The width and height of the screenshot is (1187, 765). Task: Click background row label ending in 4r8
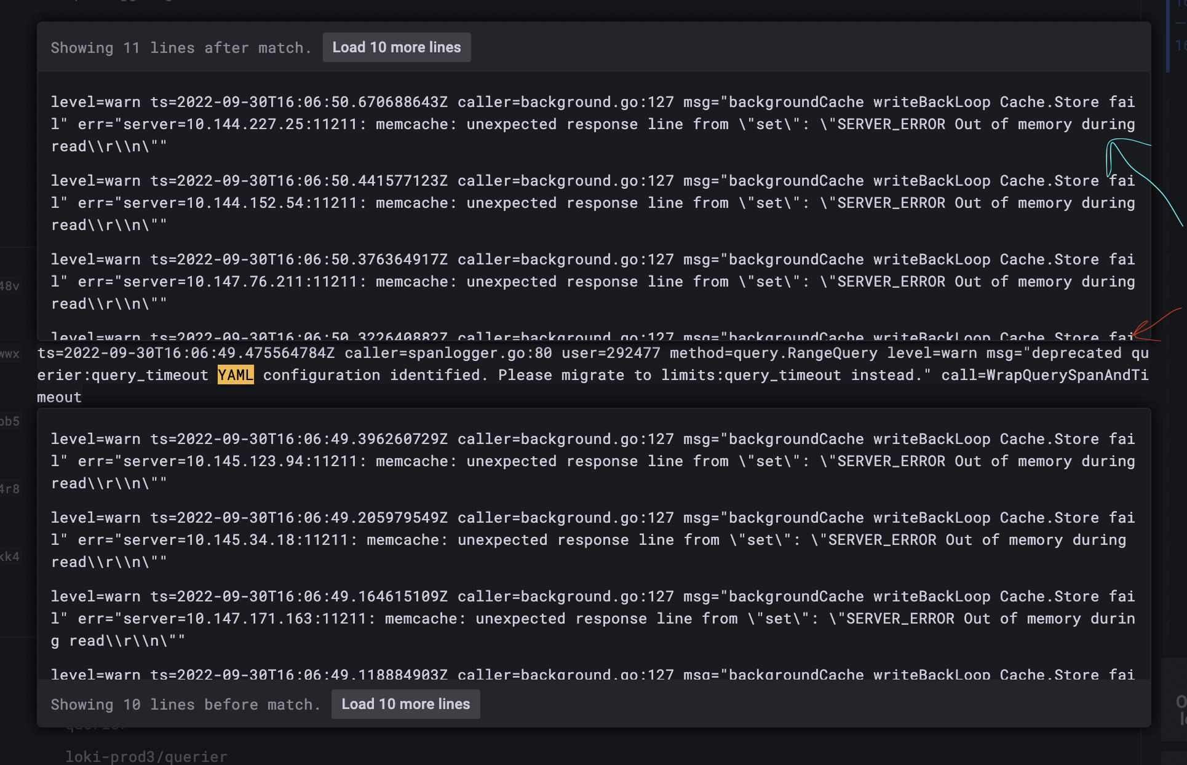10,489
